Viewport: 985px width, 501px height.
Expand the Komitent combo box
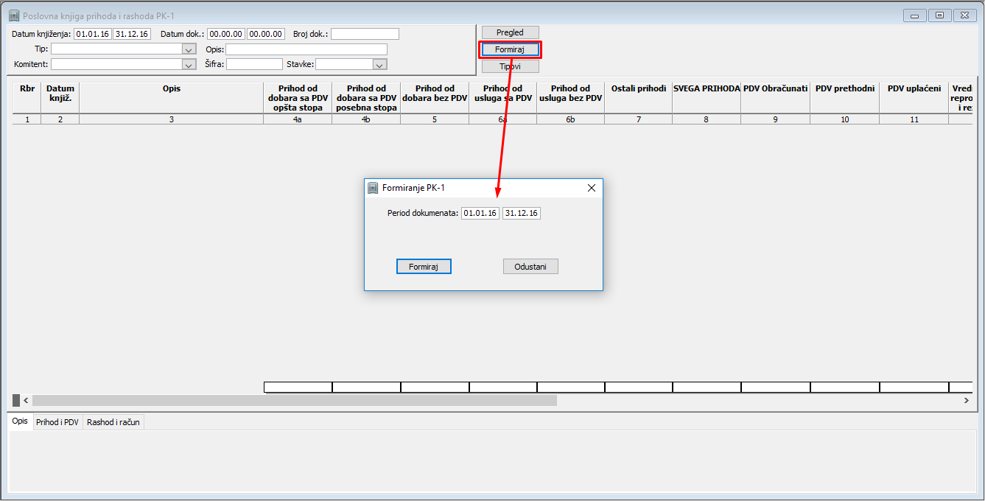click(x=189, y=65)
